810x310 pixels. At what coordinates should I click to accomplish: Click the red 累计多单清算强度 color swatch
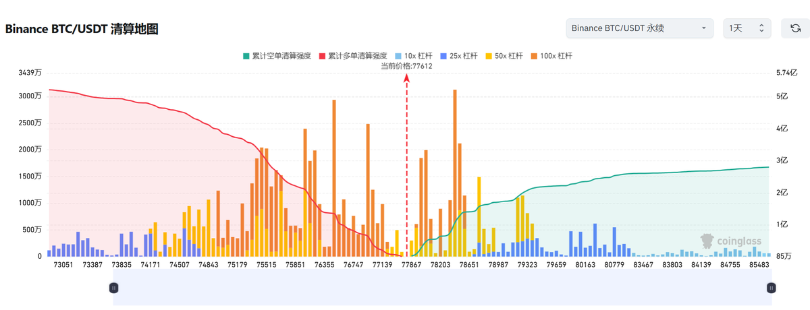click(x=322, y=56)
